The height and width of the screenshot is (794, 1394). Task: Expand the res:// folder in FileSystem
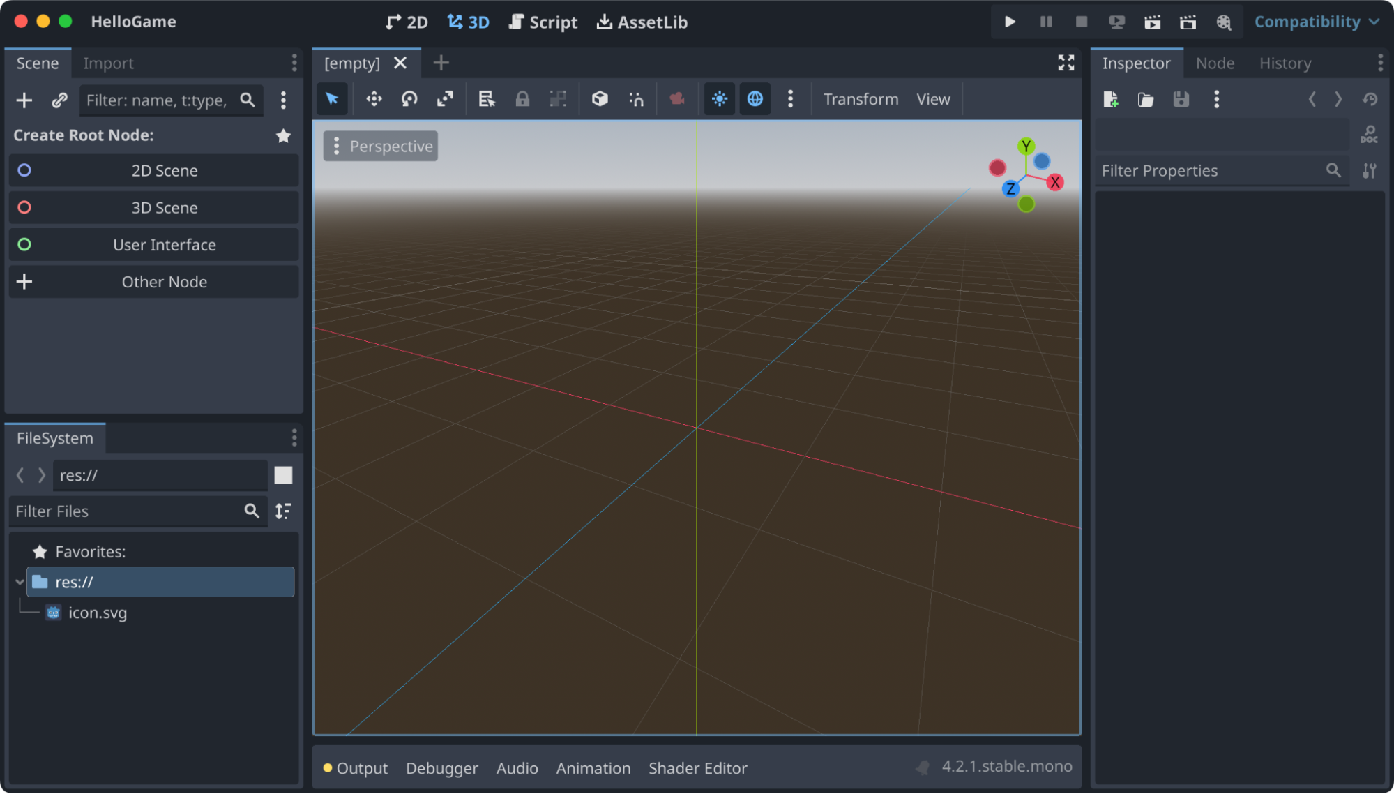[17, 581]
